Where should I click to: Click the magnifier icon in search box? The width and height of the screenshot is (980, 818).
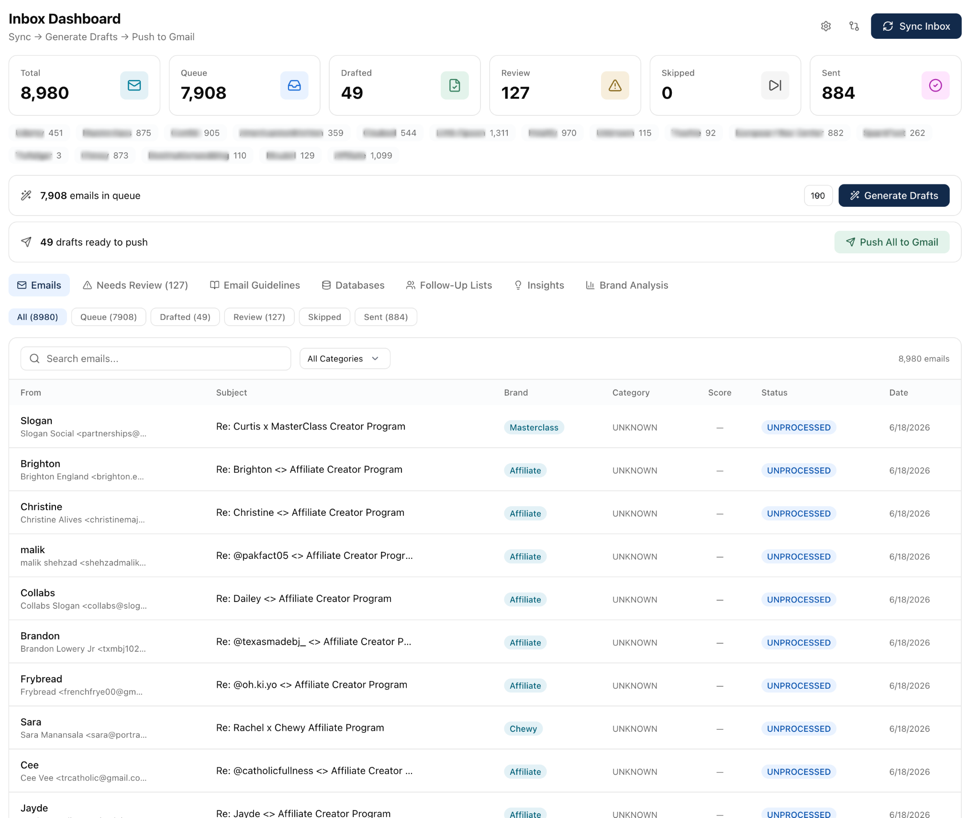coord(34,359)
